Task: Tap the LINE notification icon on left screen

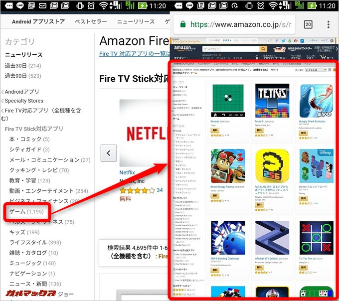Action: click(20, 5)
